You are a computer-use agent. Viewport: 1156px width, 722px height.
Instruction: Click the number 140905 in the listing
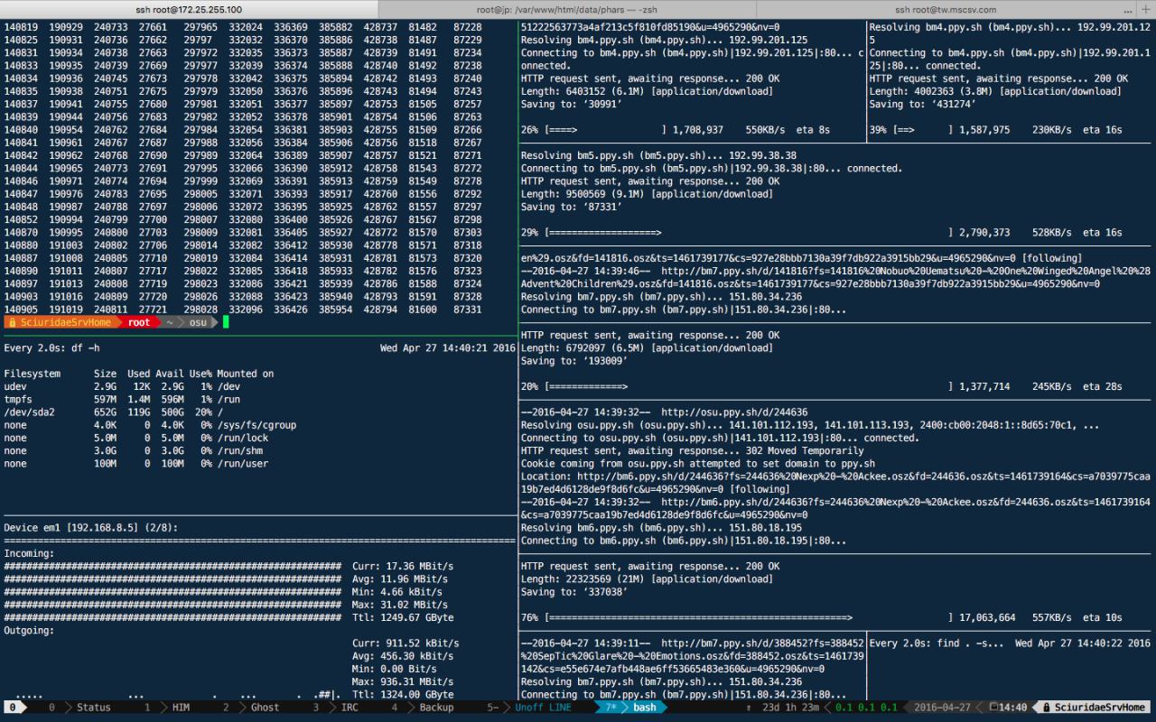click(x=21, y=310)
